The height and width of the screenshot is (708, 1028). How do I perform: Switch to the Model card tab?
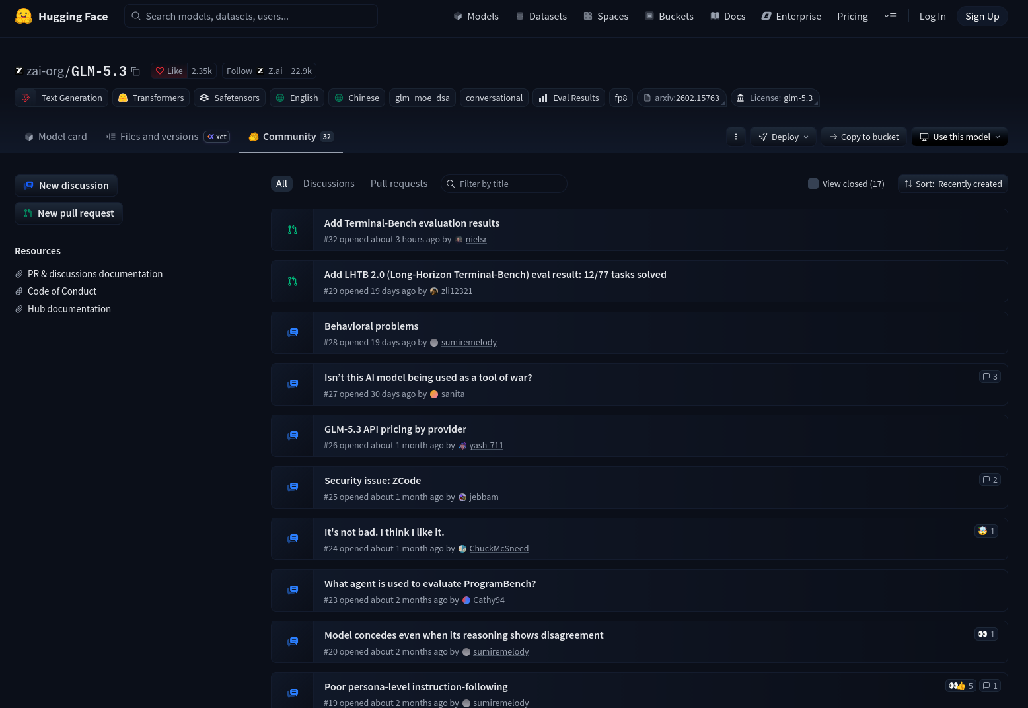pyautogui.click(x=55, y=137)
